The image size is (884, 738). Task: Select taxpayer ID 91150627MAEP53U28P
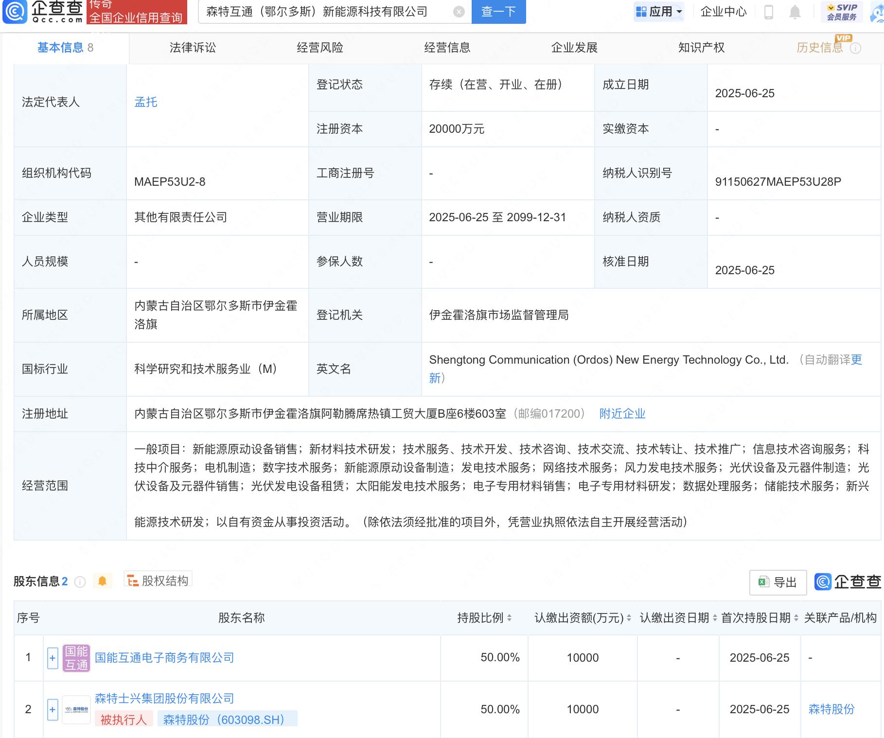[x=778, y=182]
